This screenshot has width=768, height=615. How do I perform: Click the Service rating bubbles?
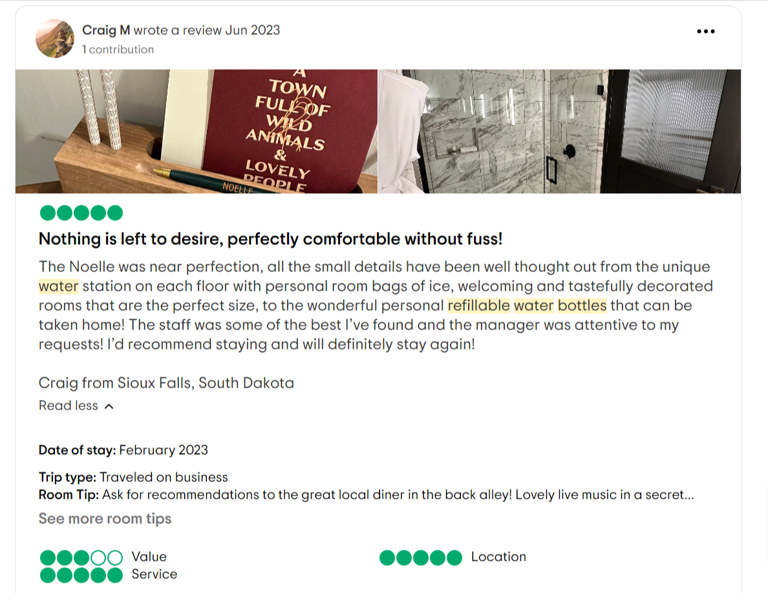pyautogui.click(x=80, y=574)
